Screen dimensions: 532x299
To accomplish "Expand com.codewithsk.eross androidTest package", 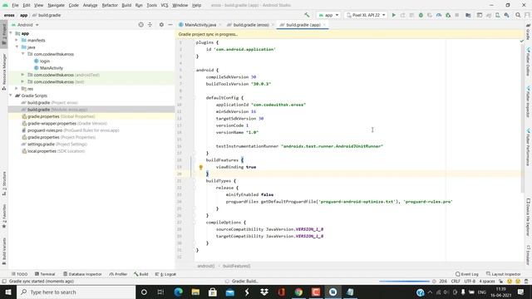I will (22, 75).
